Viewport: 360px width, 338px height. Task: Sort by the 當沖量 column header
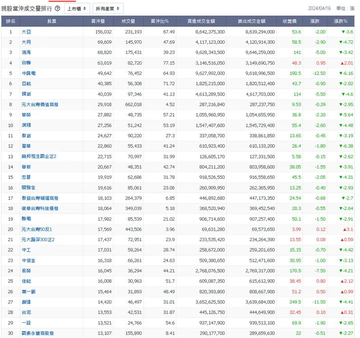pyautogui.click(x=98, y=21)
